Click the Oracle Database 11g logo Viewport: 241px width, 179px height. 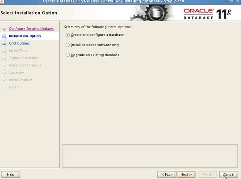pos(207,14)
